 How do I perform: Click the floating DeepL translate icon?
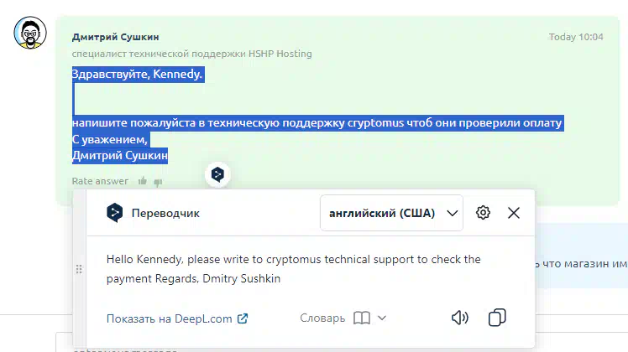click(x=217, y=174)
